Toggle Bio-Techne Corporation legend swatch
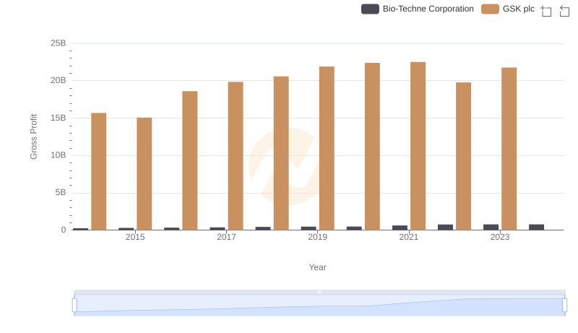This screenshot has width=578, height=333. click(x=370, y=9)
